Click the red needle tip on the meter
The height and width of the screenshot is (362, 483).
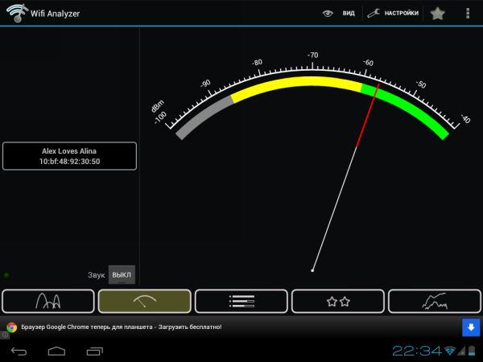pyautogui.click(x=378, y=84)
